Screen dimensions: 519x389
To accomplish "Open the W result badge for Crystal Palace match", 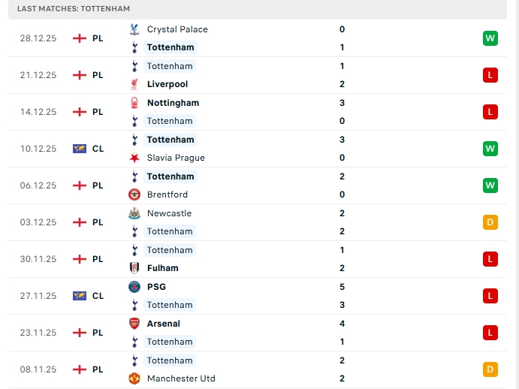I will click(x=490, y=38).
